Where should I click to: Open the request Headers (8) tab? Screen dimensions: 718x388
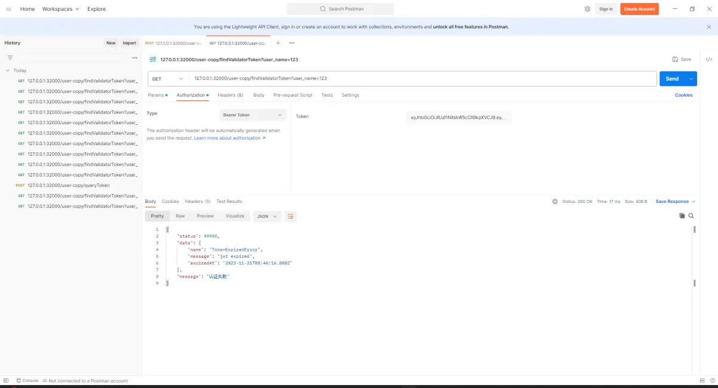pos(230,95)
